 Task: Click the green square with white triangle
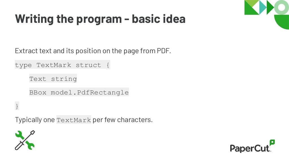(252, 7)
